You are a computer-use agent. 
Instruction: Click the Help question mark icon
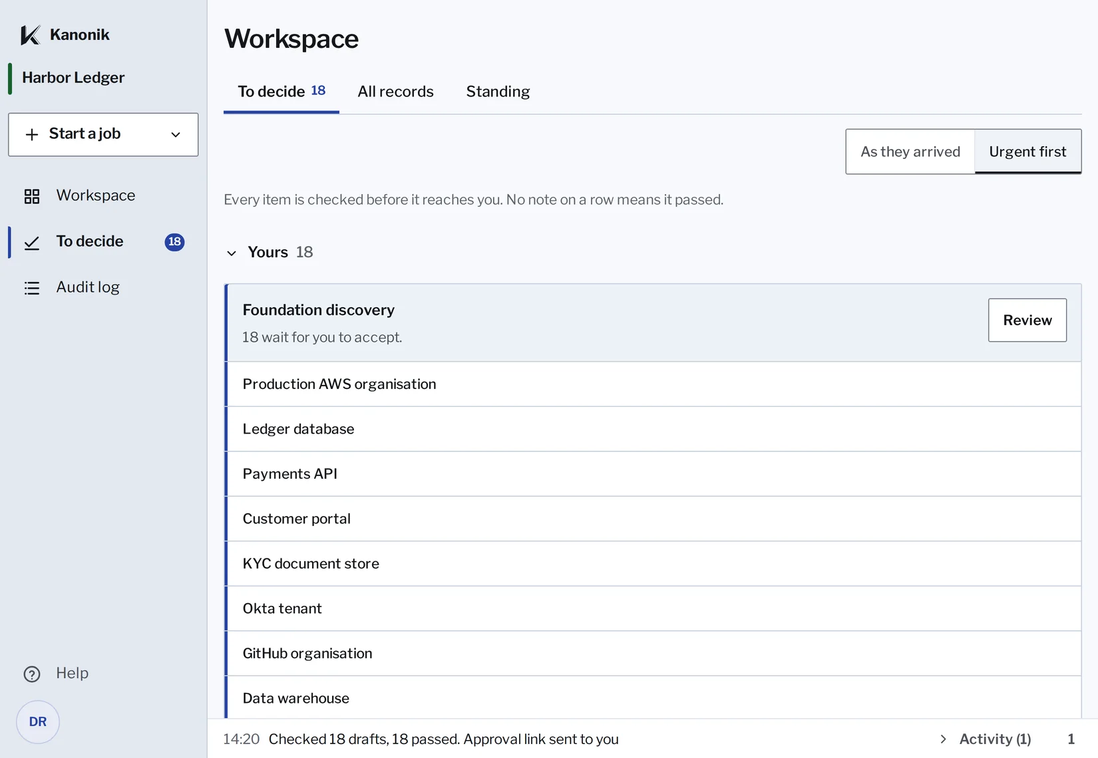[32, 674]
